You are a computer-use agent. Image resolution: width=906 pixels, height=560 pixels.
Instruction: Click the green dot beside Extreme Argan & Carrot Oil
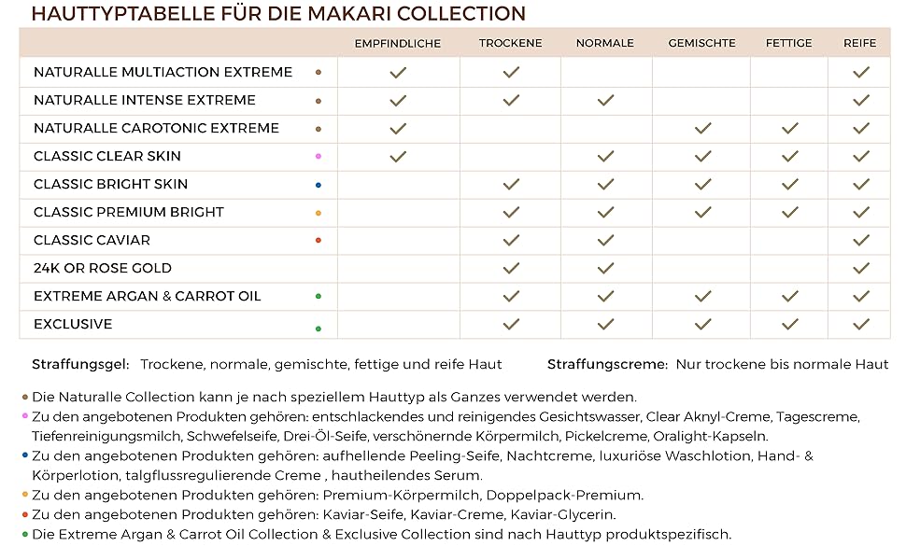319,297
